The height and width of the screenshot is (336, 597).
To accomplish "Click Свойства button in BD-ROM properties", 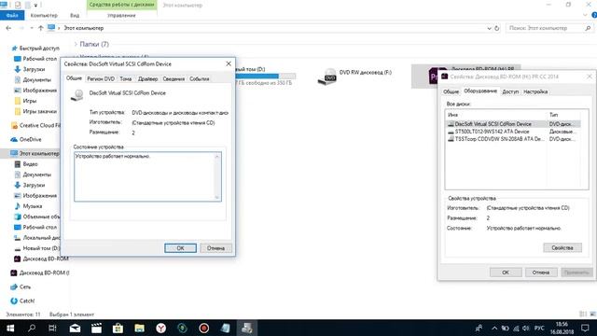I will 562,247.
